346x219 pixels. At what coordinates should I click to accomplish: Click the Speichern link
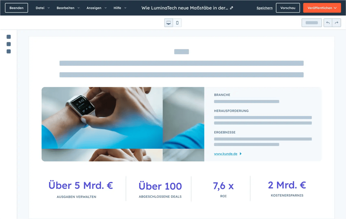[x=264, y=8]
